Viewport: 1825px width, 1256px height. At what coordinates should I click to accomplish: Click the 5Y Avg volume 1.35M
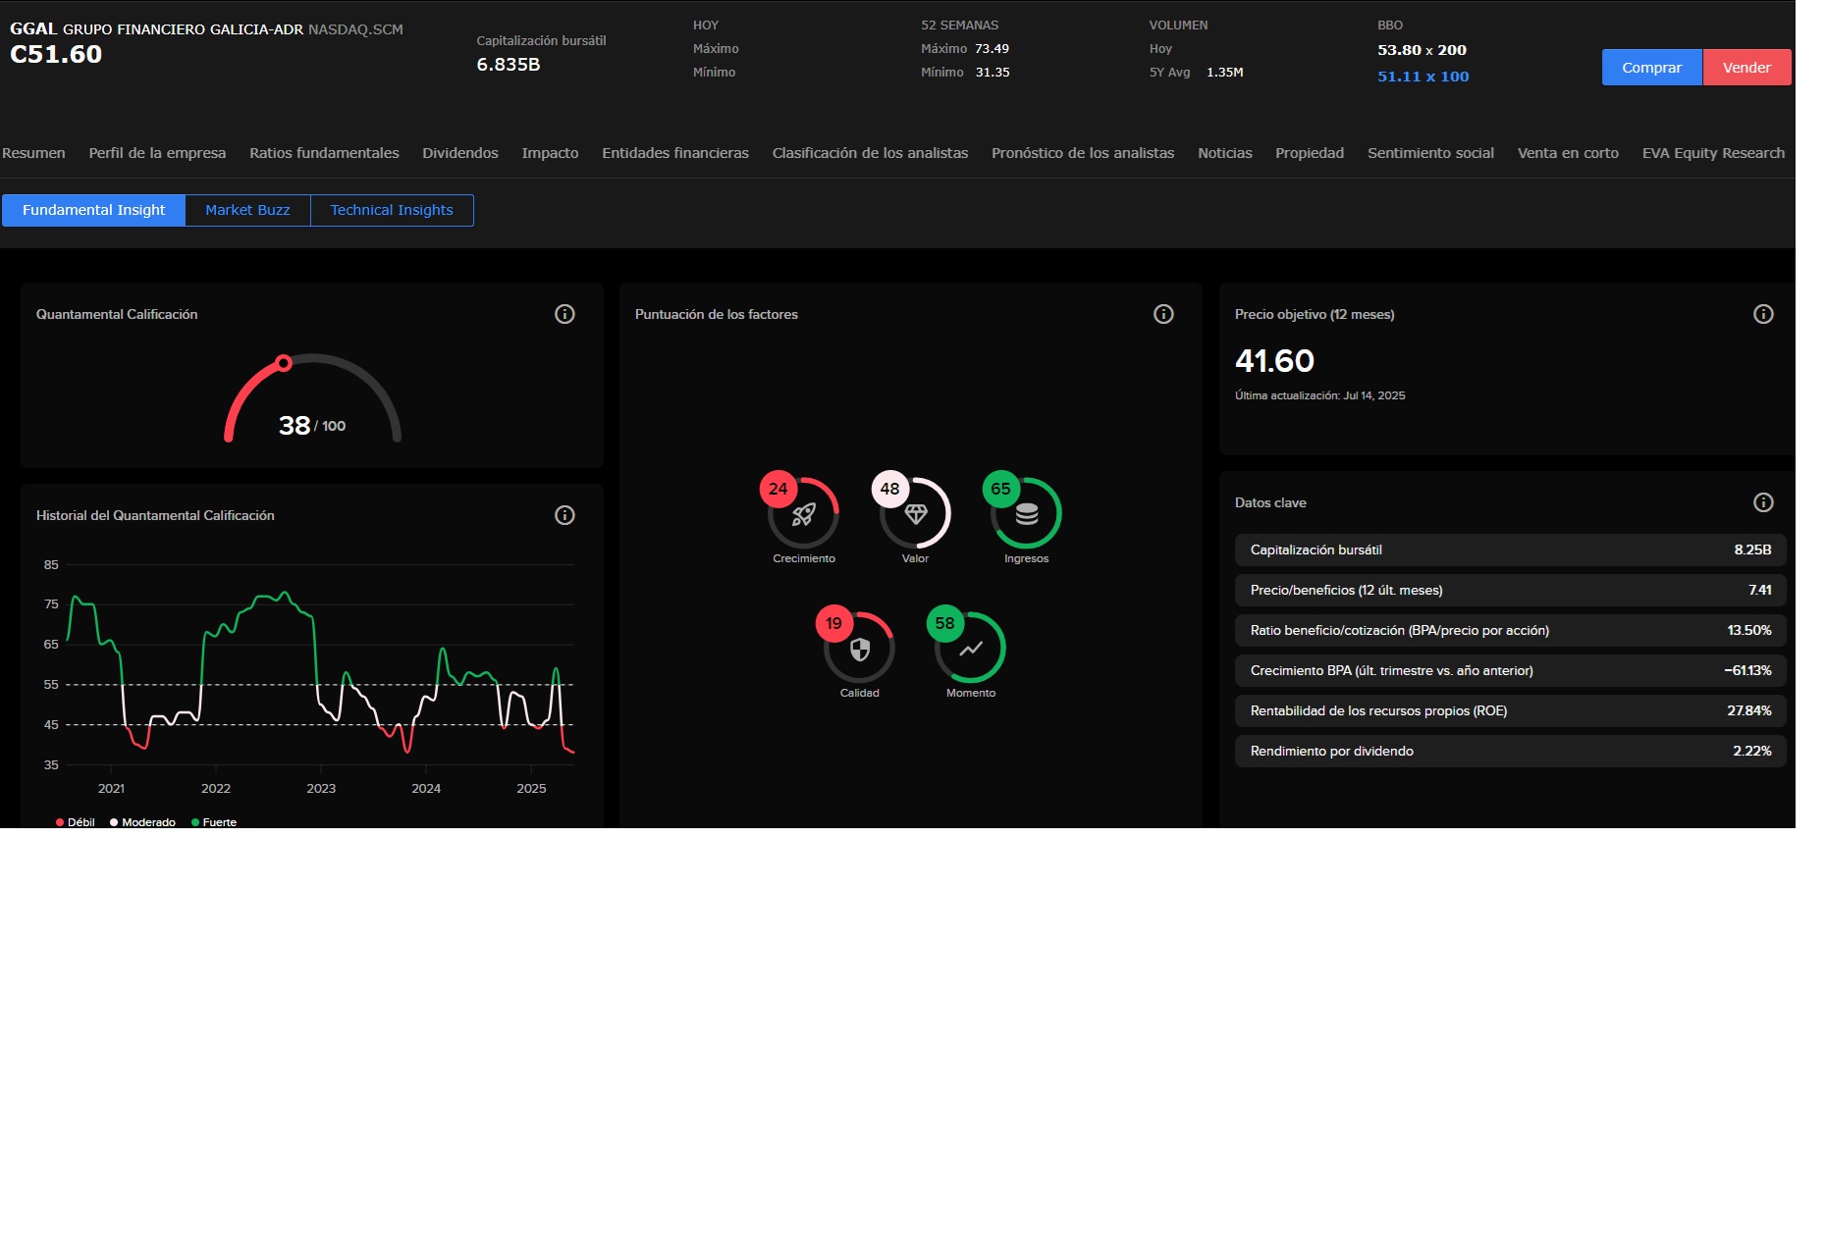pos(1225,73)
